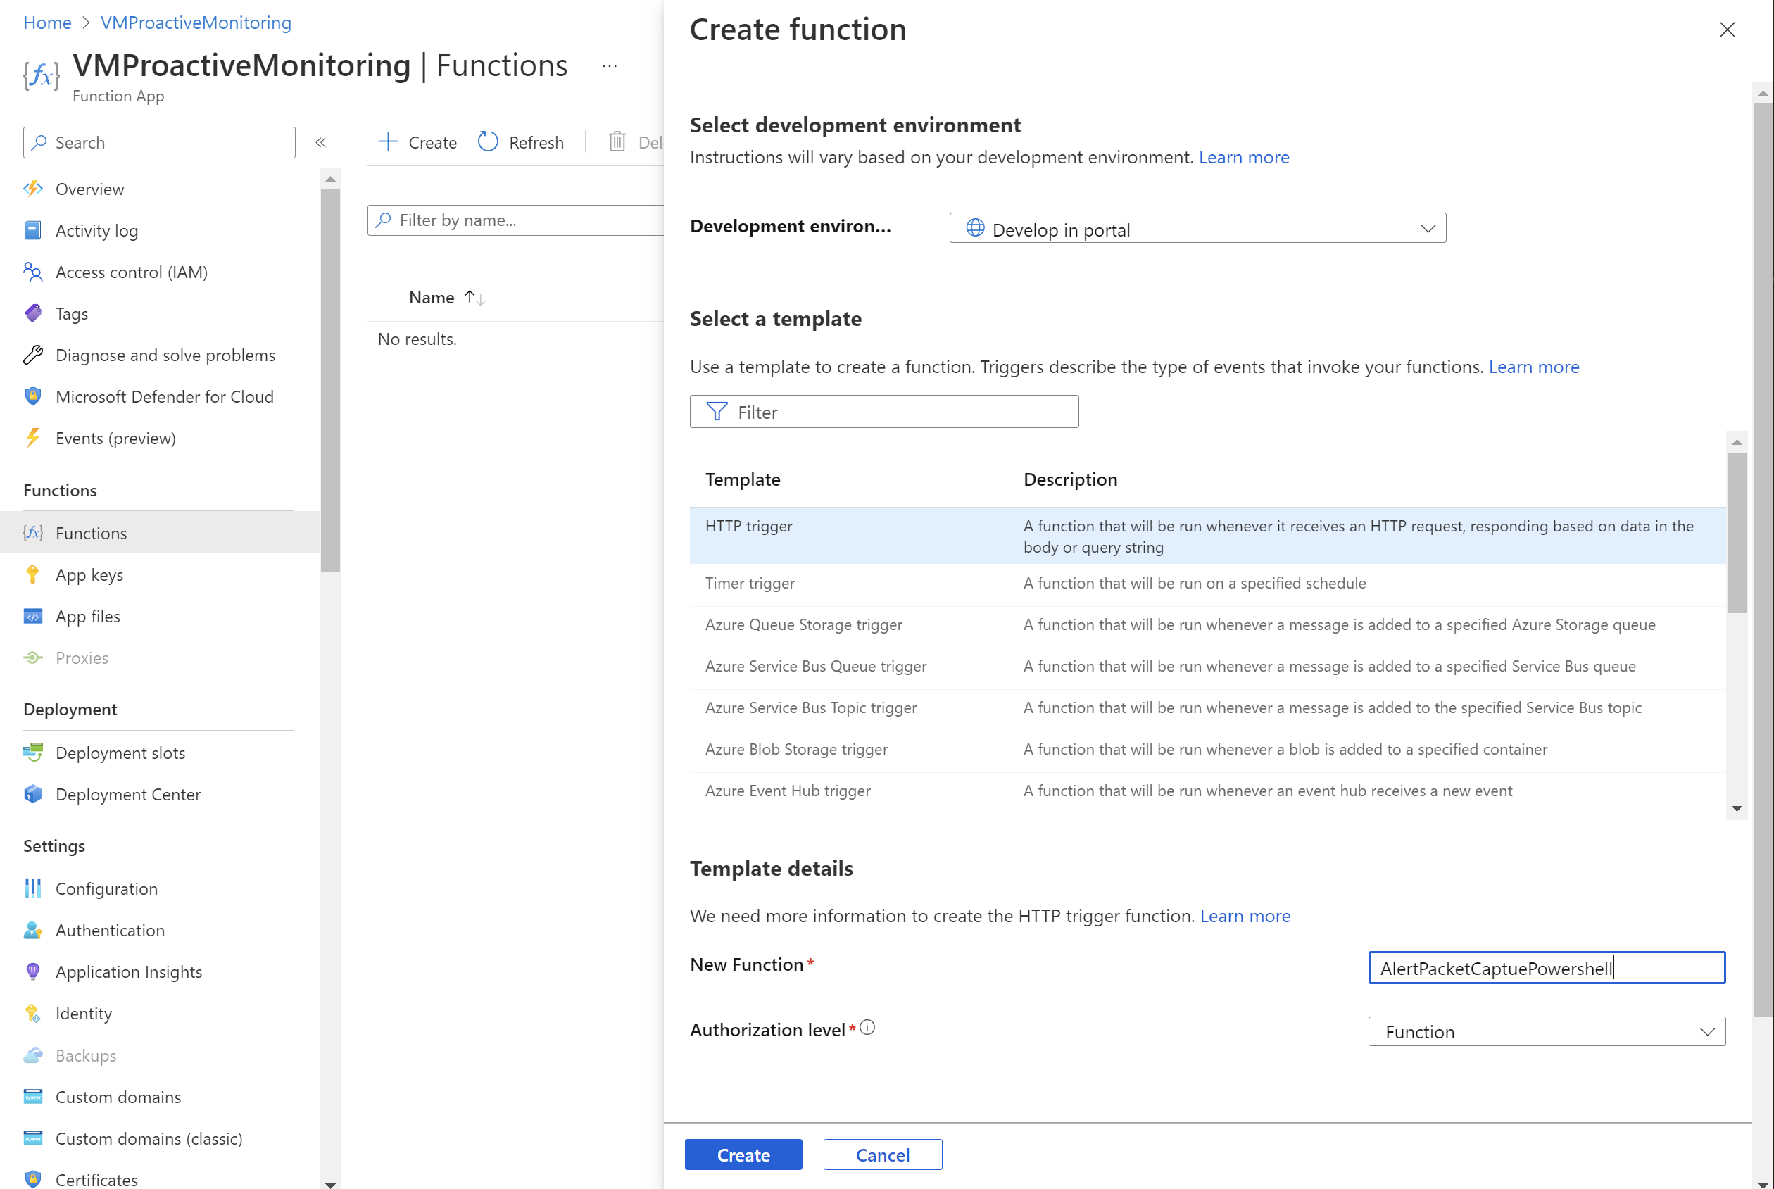
Task: Click the Configuration icon under Settings
Action: click(33, 888)
